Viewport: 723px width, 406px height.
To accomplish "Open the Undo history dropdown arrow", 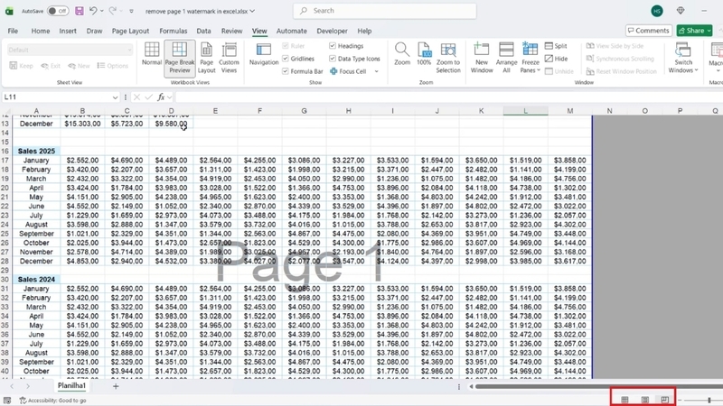I will [x=102, y=11].
